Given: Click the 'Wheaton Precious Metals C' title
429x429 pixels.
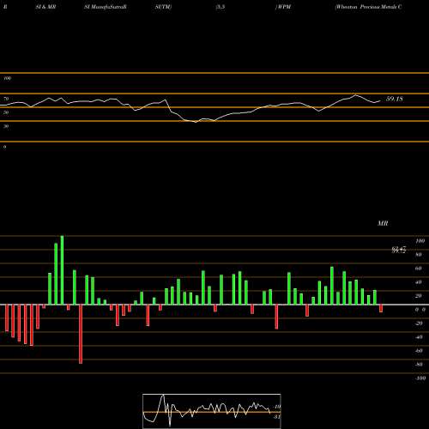Looking at the screenshot, I should (369, 7).
